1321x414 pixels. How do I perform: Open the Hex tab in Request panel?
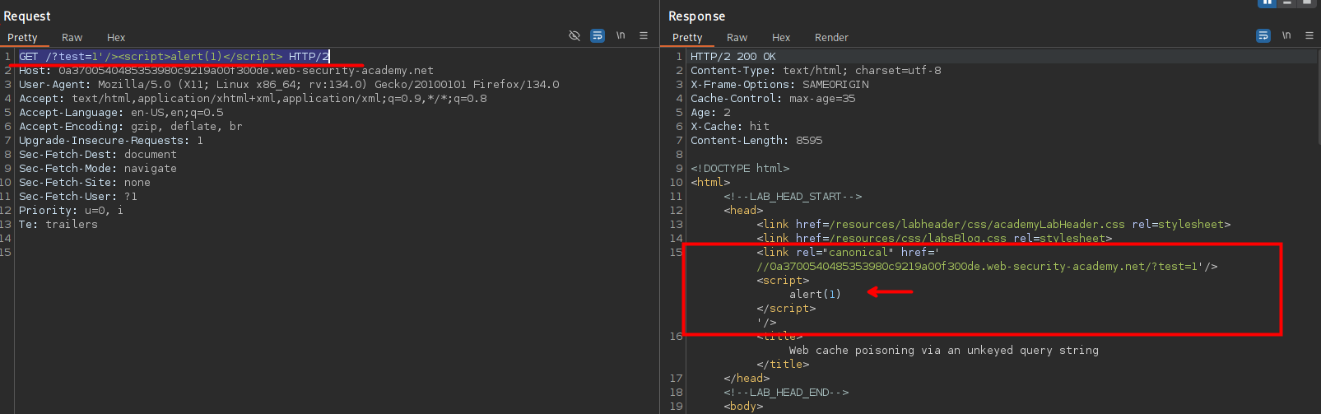(x=116, y=37)
